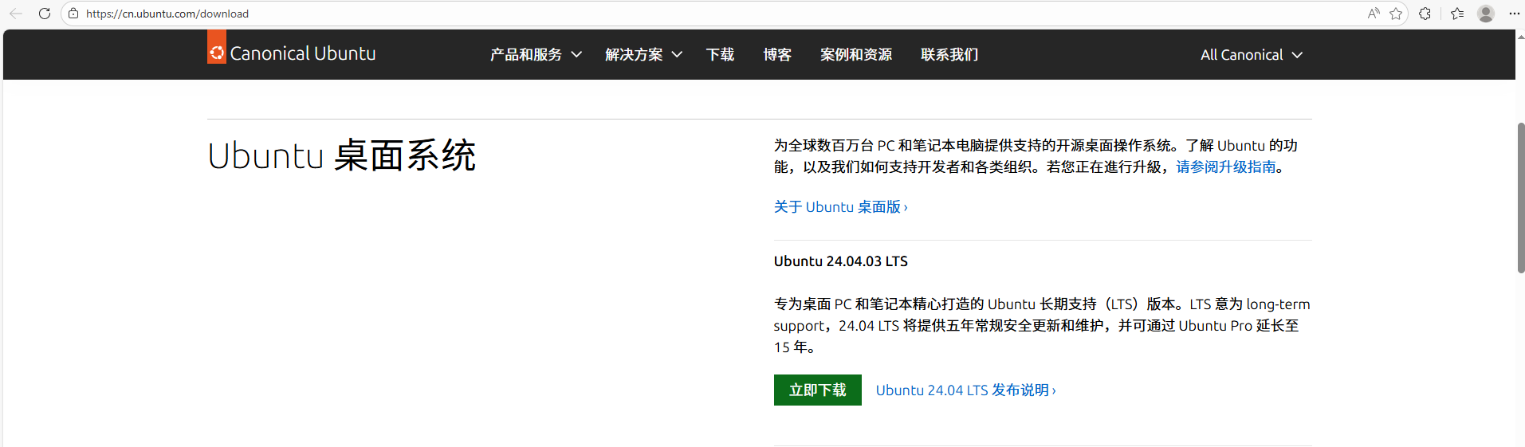1525x447 pixels.
Task: Open the 请参阅升级指南 link
Action: pyautogui.click(x=1226, y=167)
